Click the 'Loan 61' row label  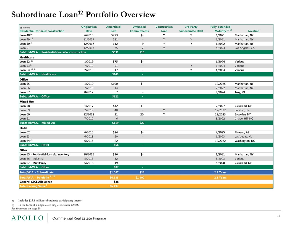coord(25,119)
